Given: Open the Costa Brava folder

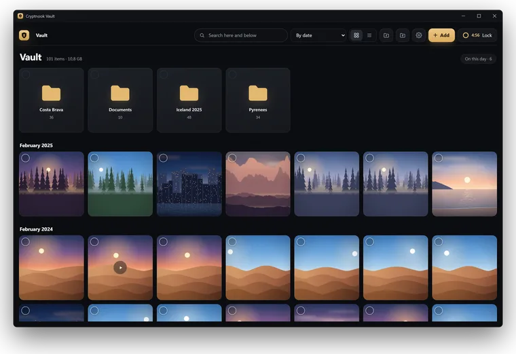Looking at the screenshot, I should [52, 100].
